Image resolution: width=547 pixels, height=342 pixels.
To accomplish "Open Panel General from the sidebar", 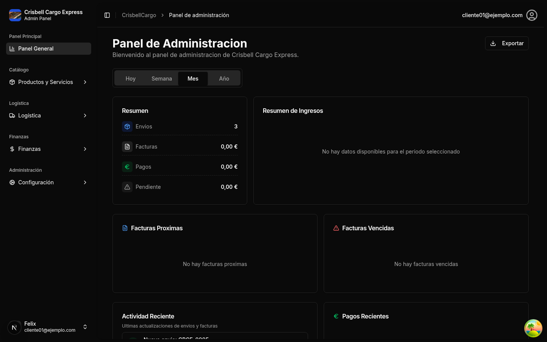I will coord(36,49).
